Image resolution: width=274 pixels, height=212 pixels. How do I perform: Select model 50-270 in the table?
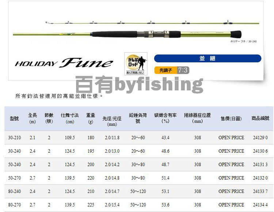pyautogui.click(x=15, y=178)
